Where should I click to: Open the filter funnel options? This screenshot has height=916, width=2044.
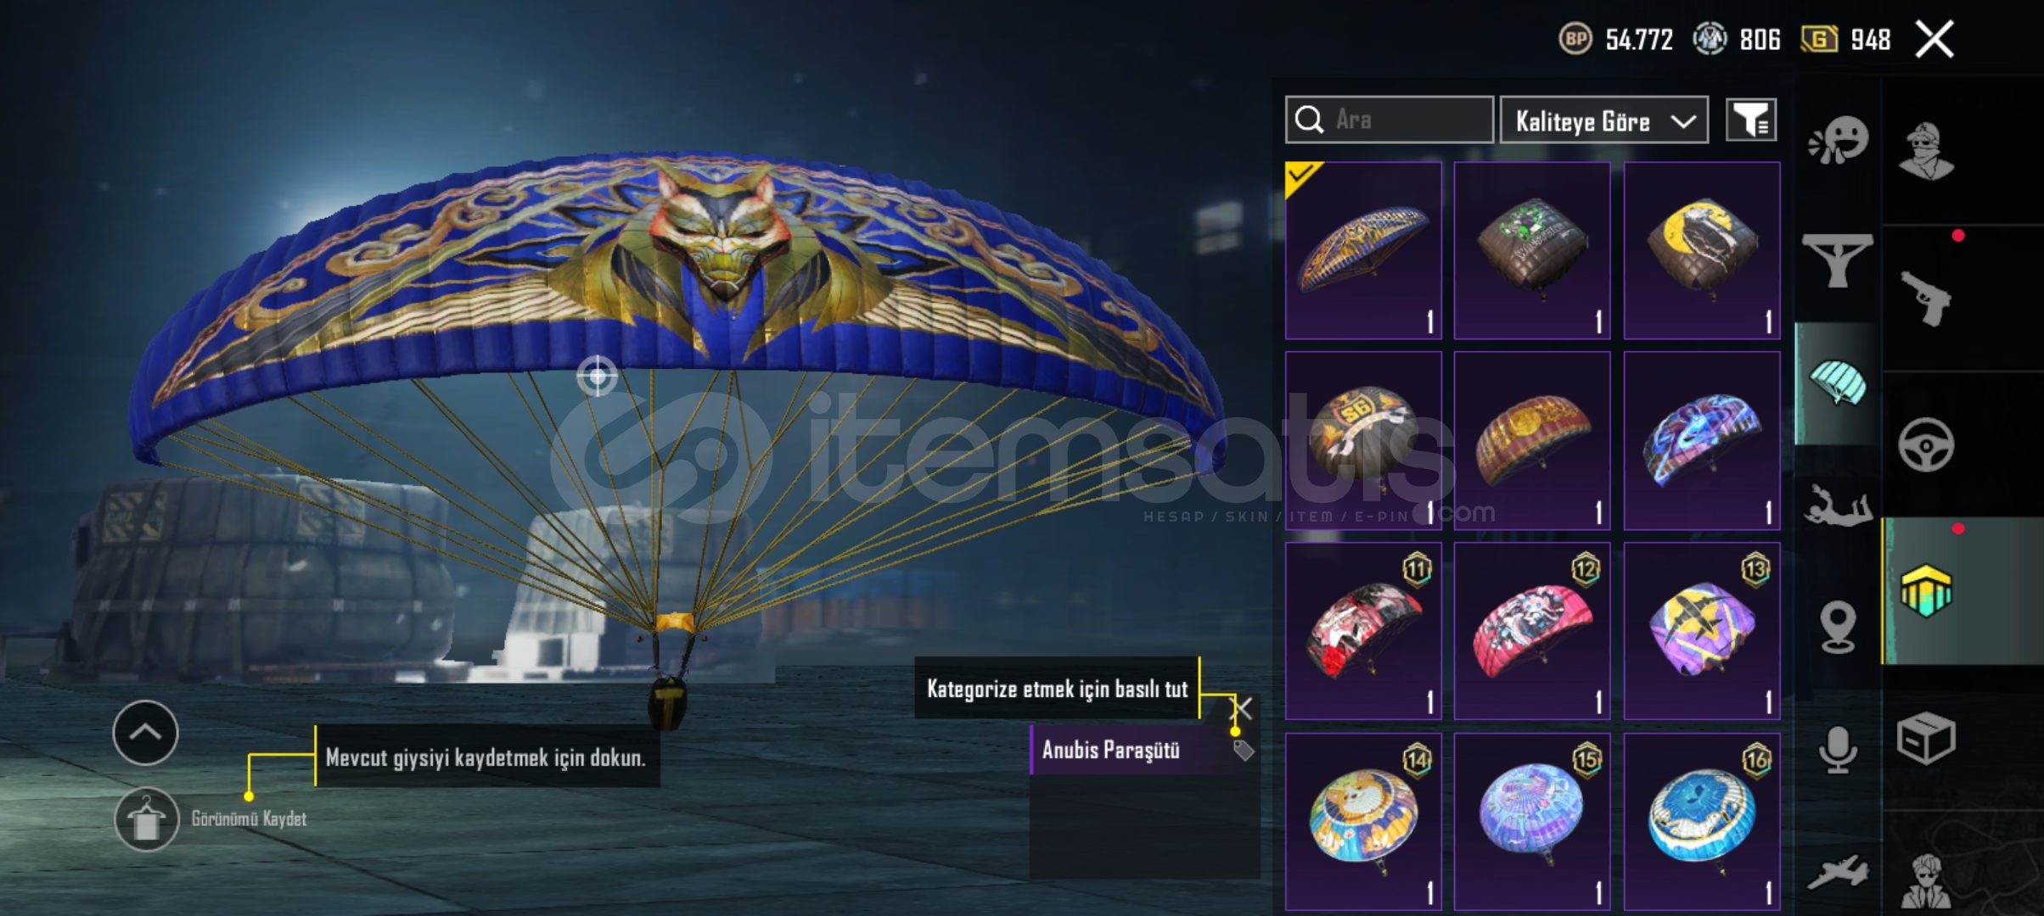click(1750, 120)
